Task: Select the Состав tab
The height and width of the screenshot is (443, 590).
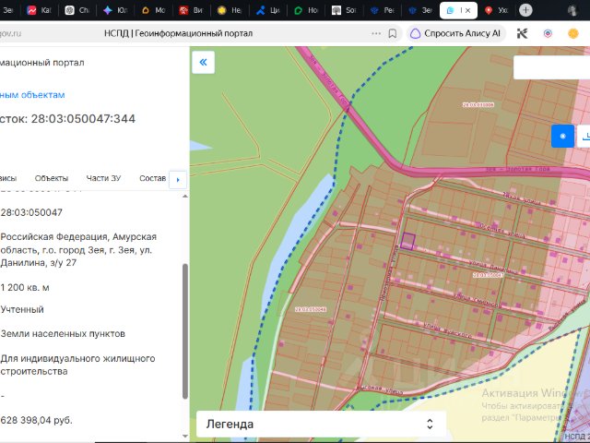Action: [152, 178]
